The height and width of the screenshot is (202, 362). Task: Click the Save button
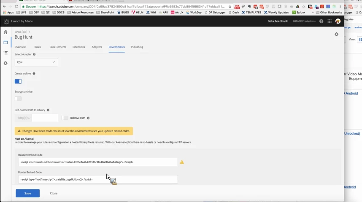click(28, 193)
